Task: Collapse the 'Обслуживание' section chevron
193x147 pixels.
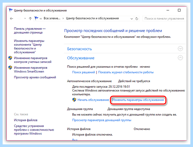Action: click(180, 58)
